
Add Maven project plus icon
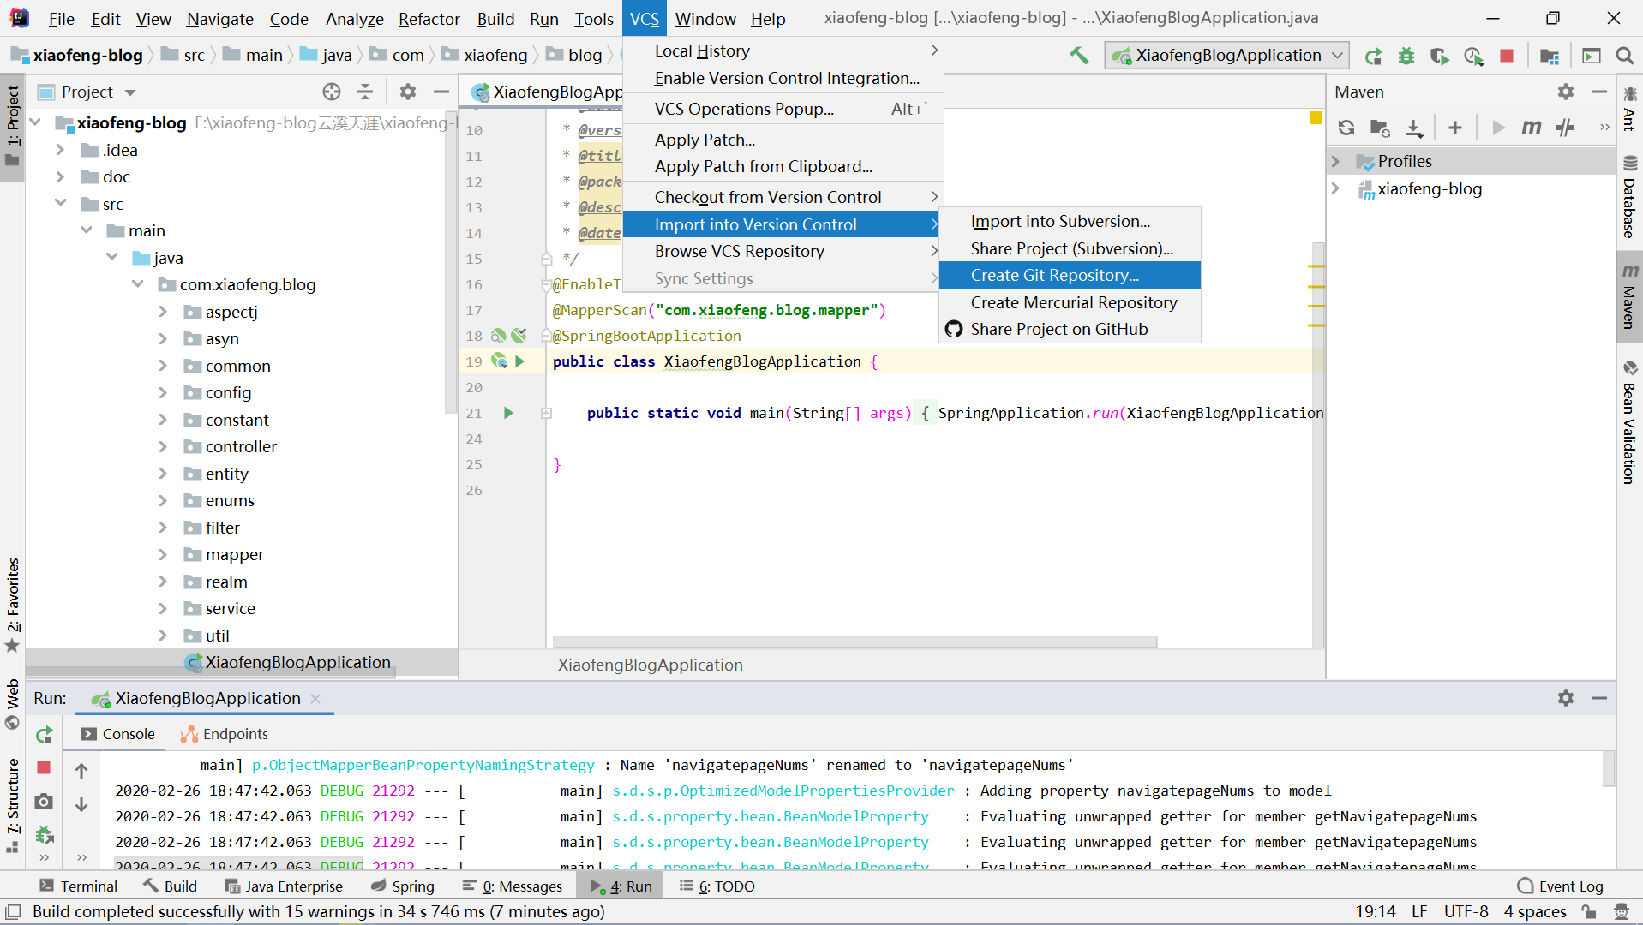click(x=1455, y=128)
